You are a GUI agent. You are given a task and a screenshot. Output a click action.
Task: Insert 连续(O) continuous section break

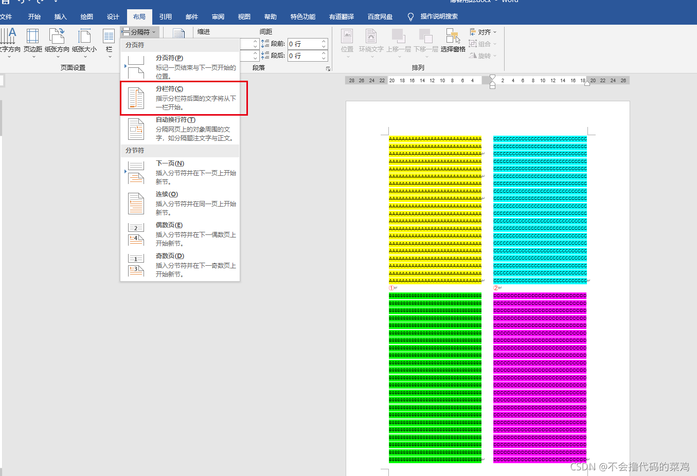(180, 203)
